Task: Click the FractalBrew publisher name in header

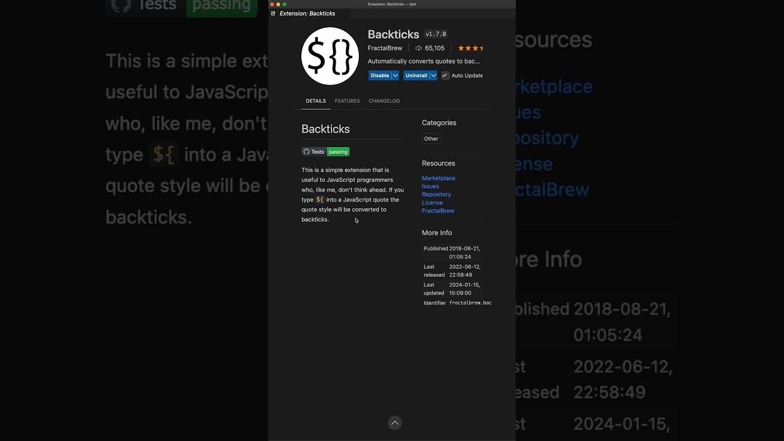Action: (x=385, y=48)
